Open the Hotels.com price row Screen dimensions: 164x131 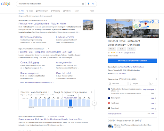[x=132, y=103]
